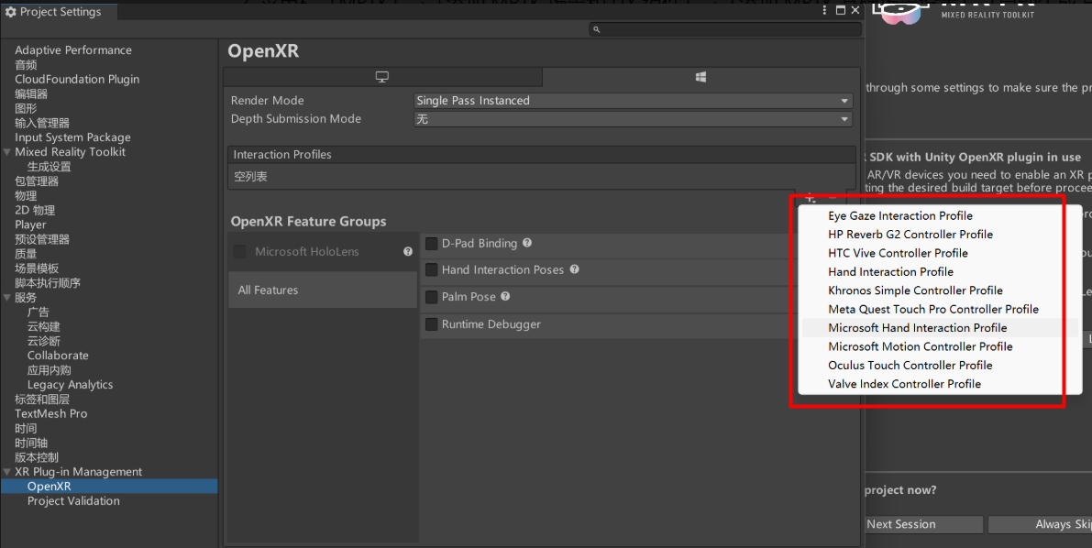Open 生成设置 under Mixed Reality Toolkit
The height and width of the screenshot is (548, 1092).
(x=49, y=167)
